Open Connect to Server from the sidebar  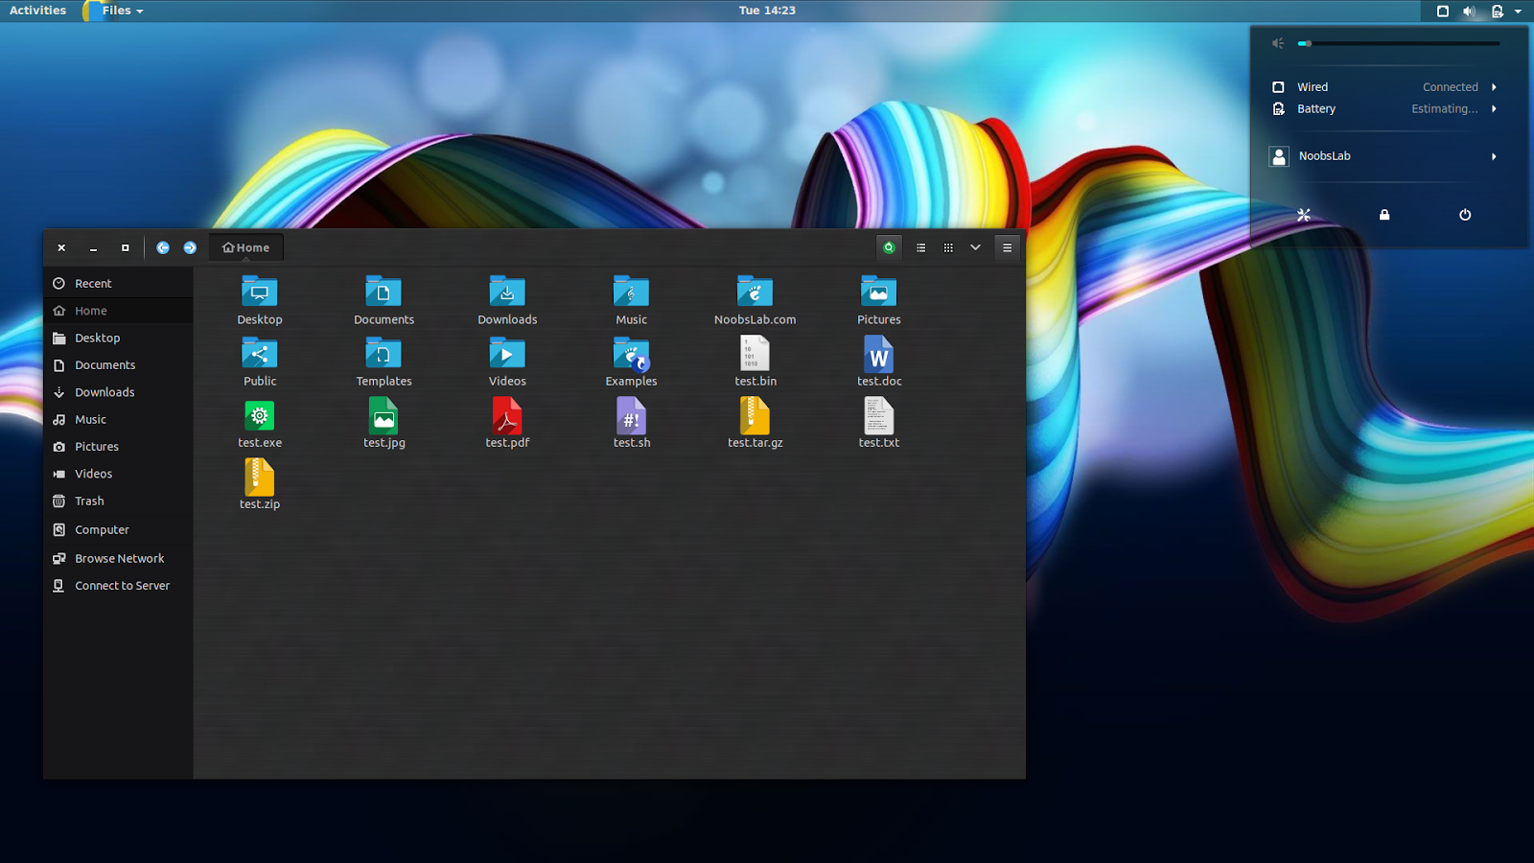[x=122, y=585]
